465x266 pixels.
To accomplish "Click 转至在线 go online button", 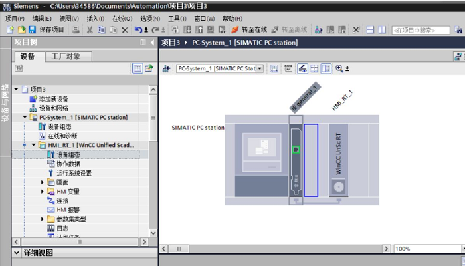I will tap(249, 30).
